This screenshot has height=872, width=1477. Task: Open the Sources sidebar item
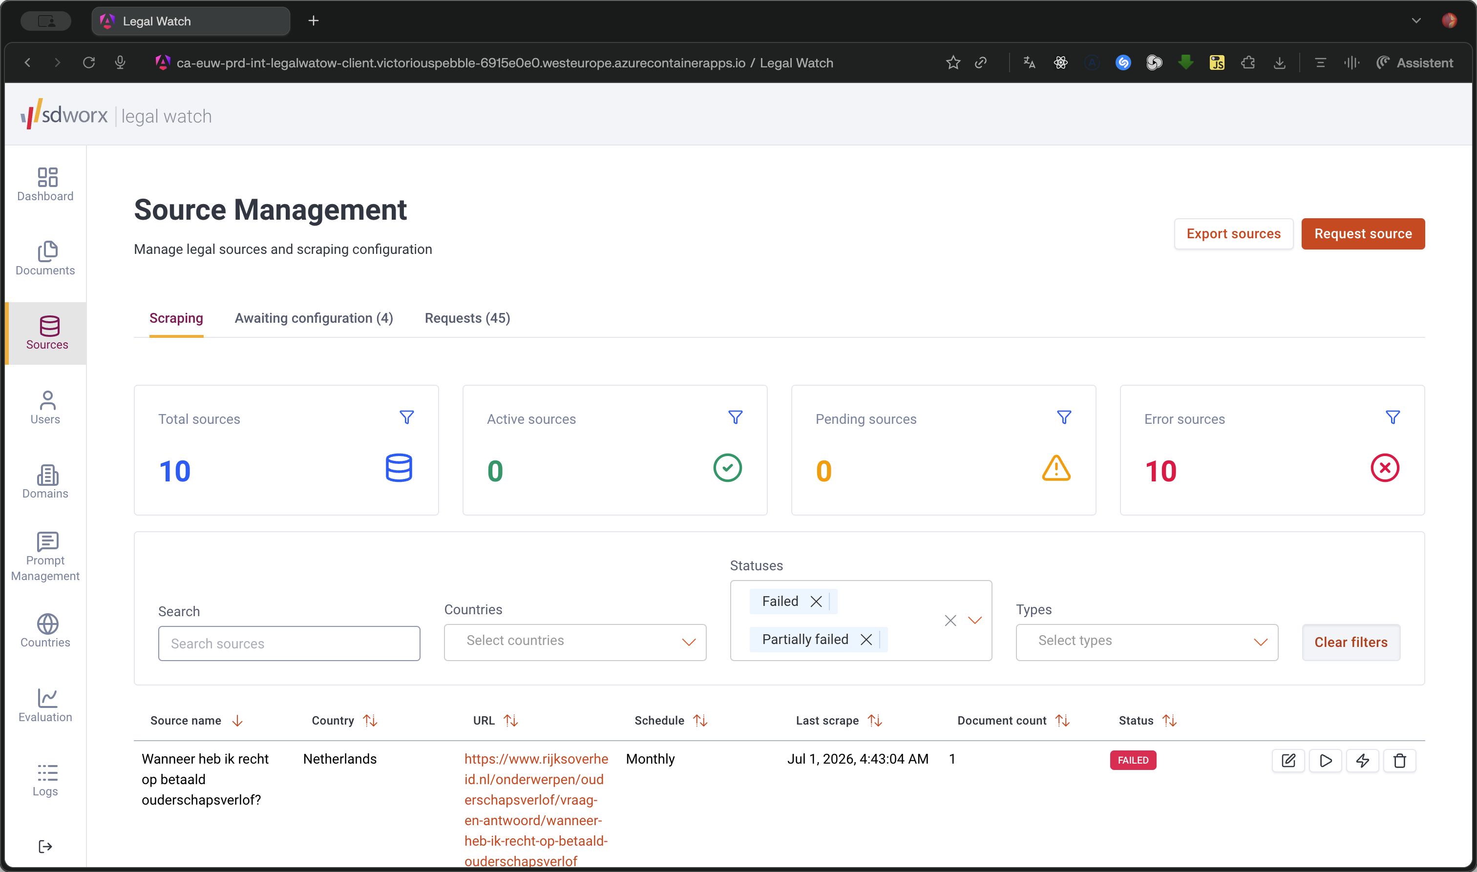(x=47, y=333)
